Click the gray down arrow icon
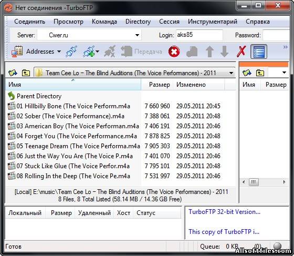The image size is (294, 256). pyautogui.click(x=224, y=52)
